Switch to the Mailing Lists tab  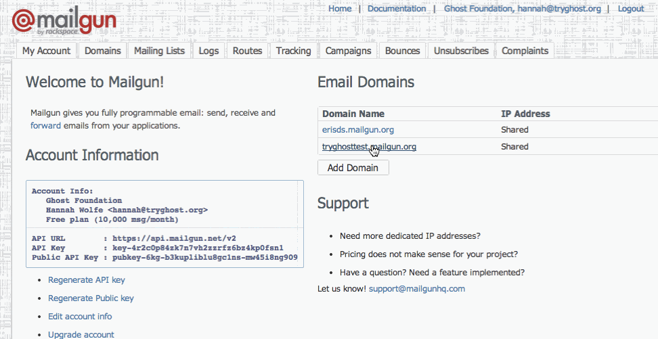coord(159,51)
